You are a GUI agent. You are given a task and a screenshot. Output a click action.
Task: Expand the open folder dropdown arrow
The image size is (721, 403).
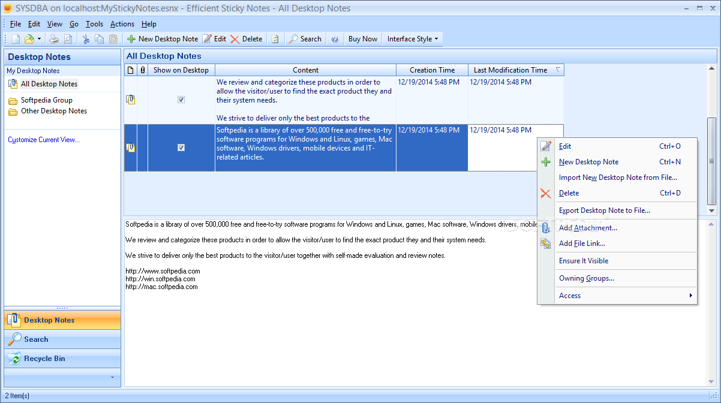[39, 39]
